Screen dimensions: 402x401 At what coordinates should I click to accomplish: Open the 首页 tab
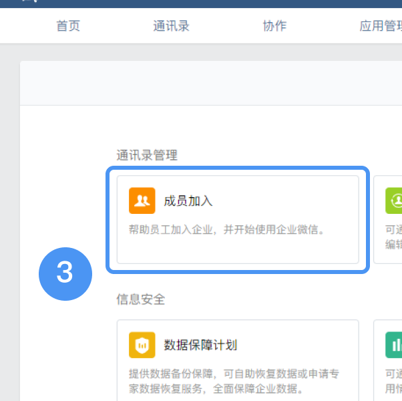coord(68,26)
